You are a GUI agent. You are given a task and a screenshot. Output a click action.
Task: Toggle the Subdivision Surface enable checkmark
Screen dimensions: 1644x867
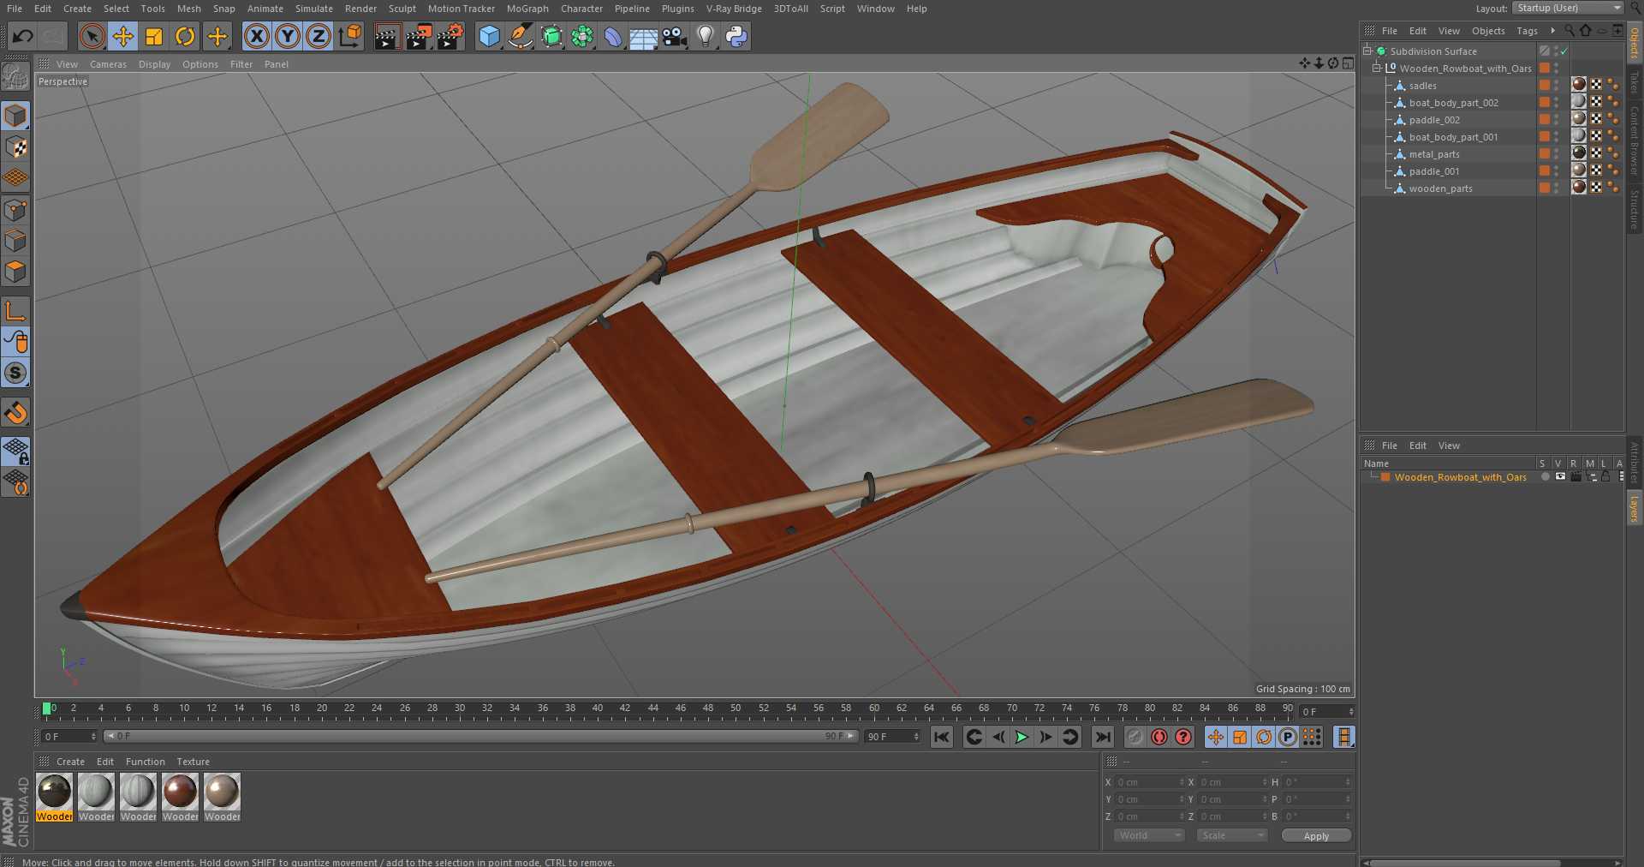(1564, 51)
